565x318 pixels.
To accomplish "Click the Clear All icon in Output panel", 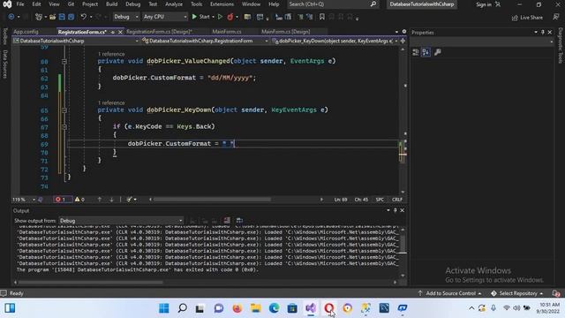I will point(227,221).
